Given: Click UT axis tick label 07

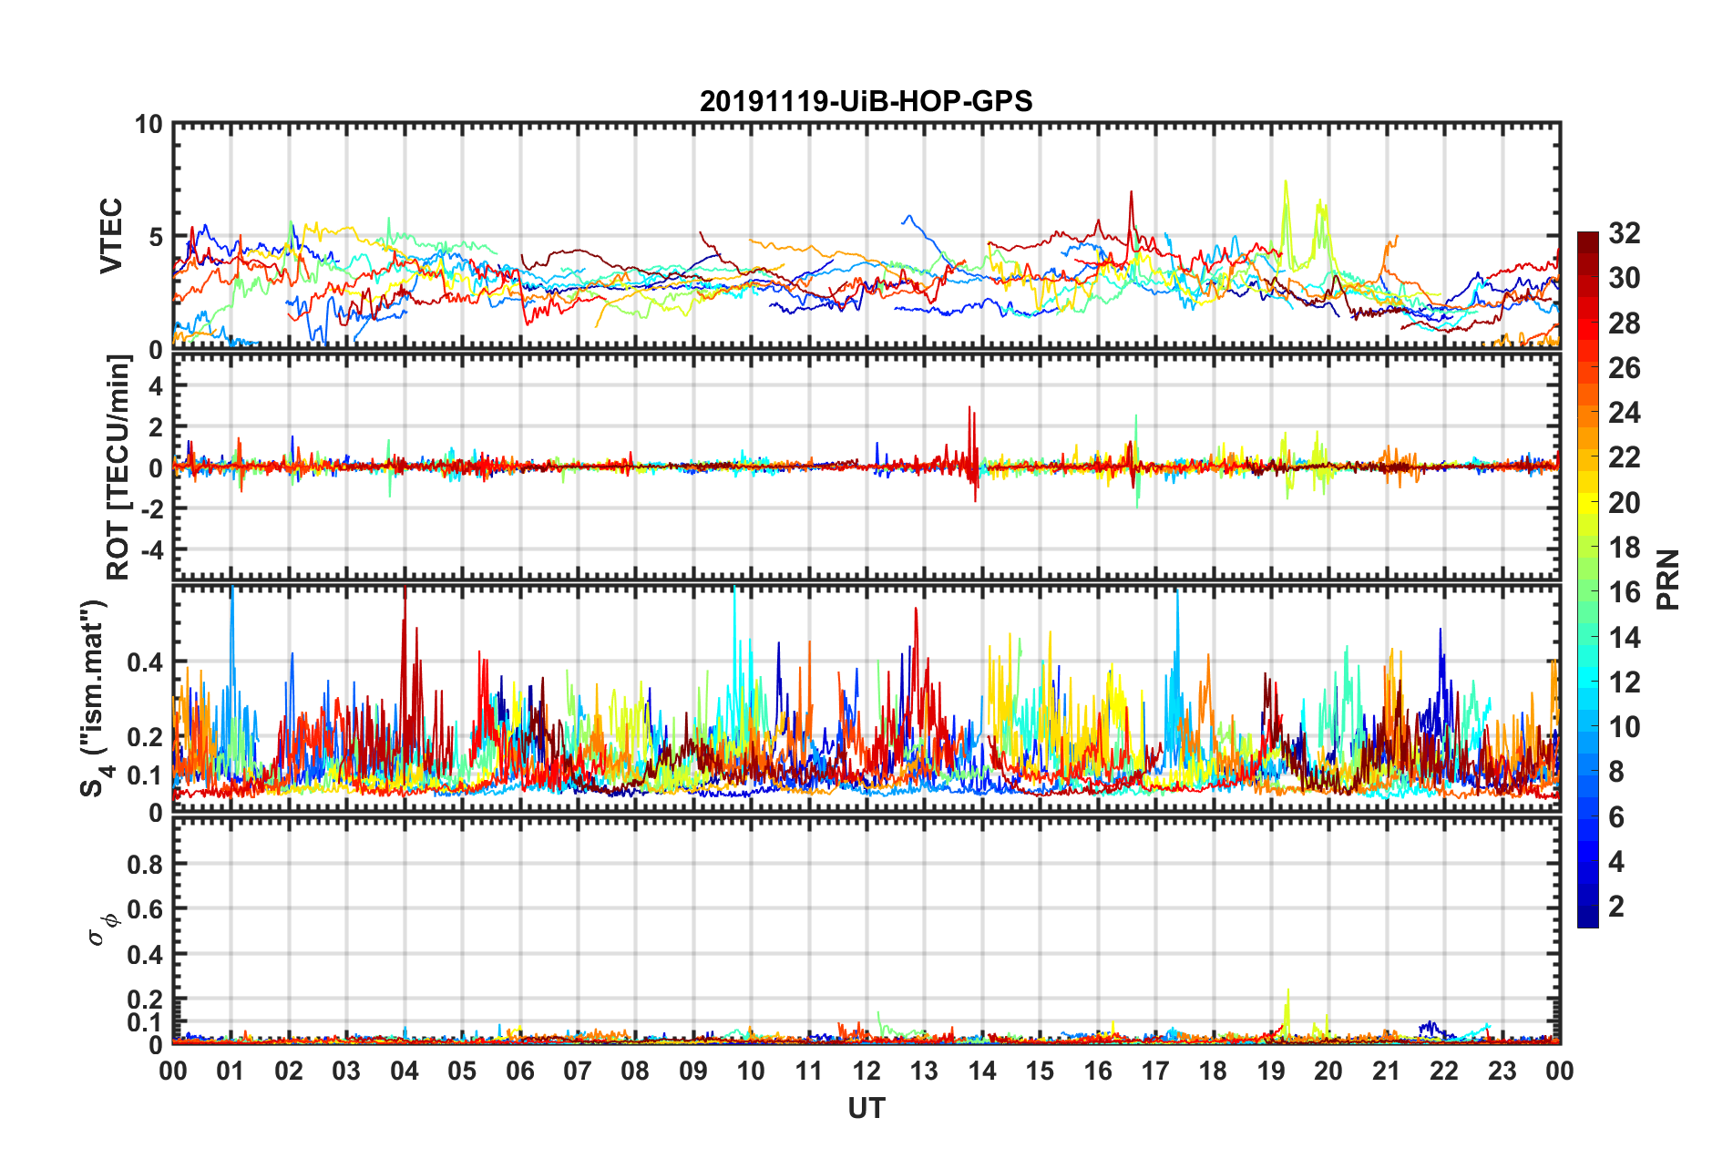Looking at the screenshot, I should point(578,1071).
